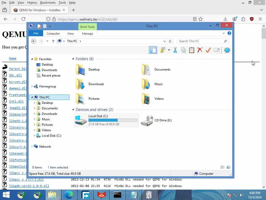Toggle the navigation pane layout button

point(153,50)
